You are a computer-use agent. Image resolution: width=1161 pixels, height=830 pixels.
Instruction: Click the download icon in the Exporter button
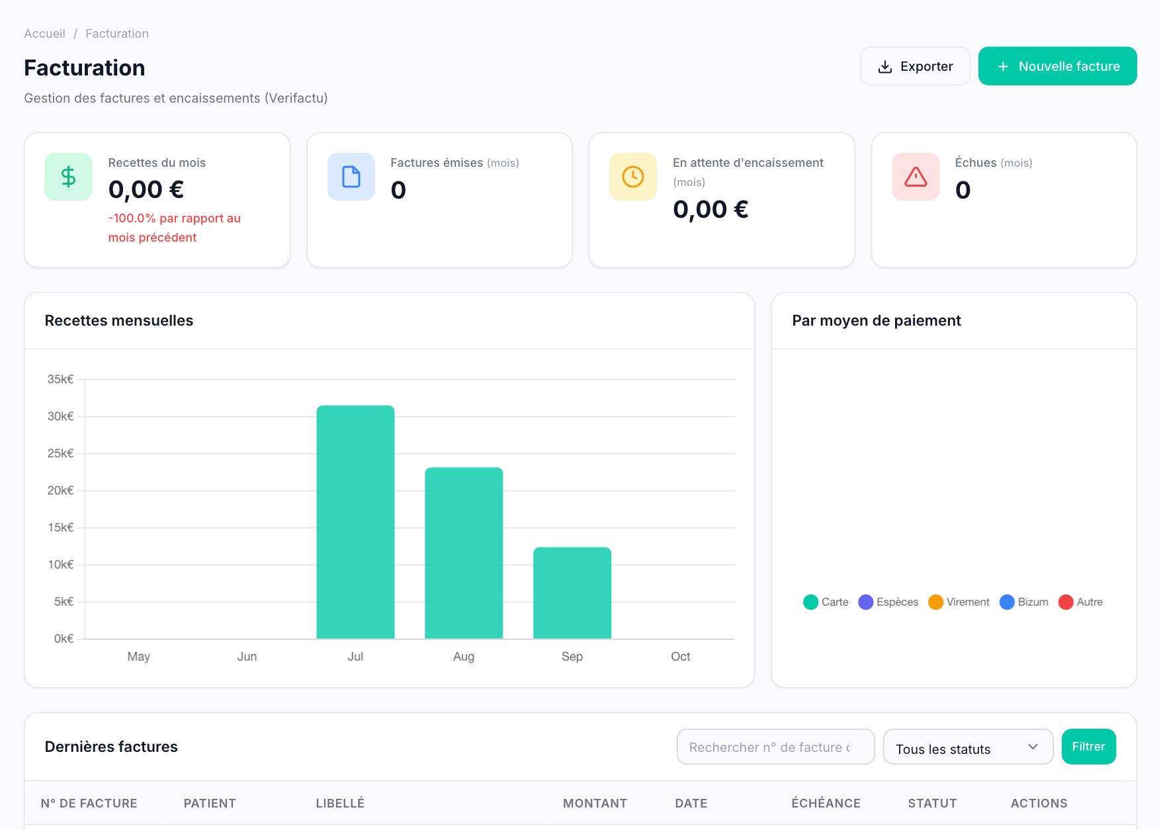(x=884, y=67)
